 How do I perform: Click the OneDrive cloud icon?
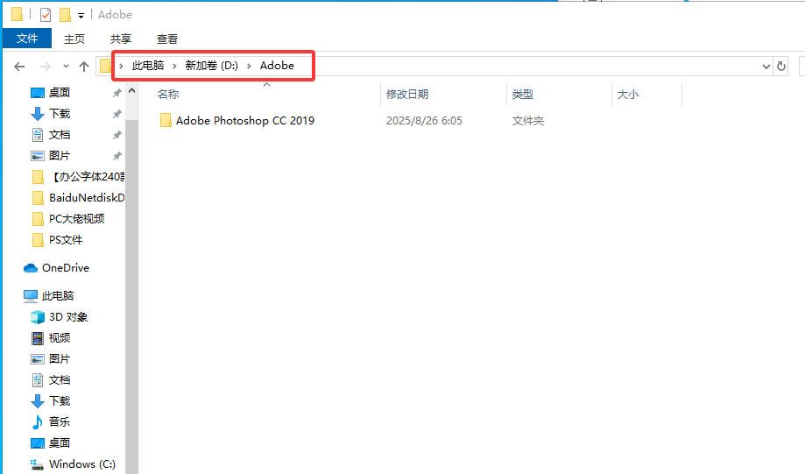(x=31, y=268)
